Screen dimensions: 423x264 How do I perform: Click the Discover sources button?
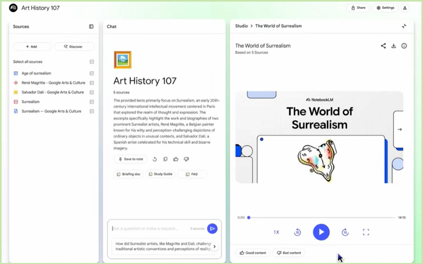click(x=74, y=46)
